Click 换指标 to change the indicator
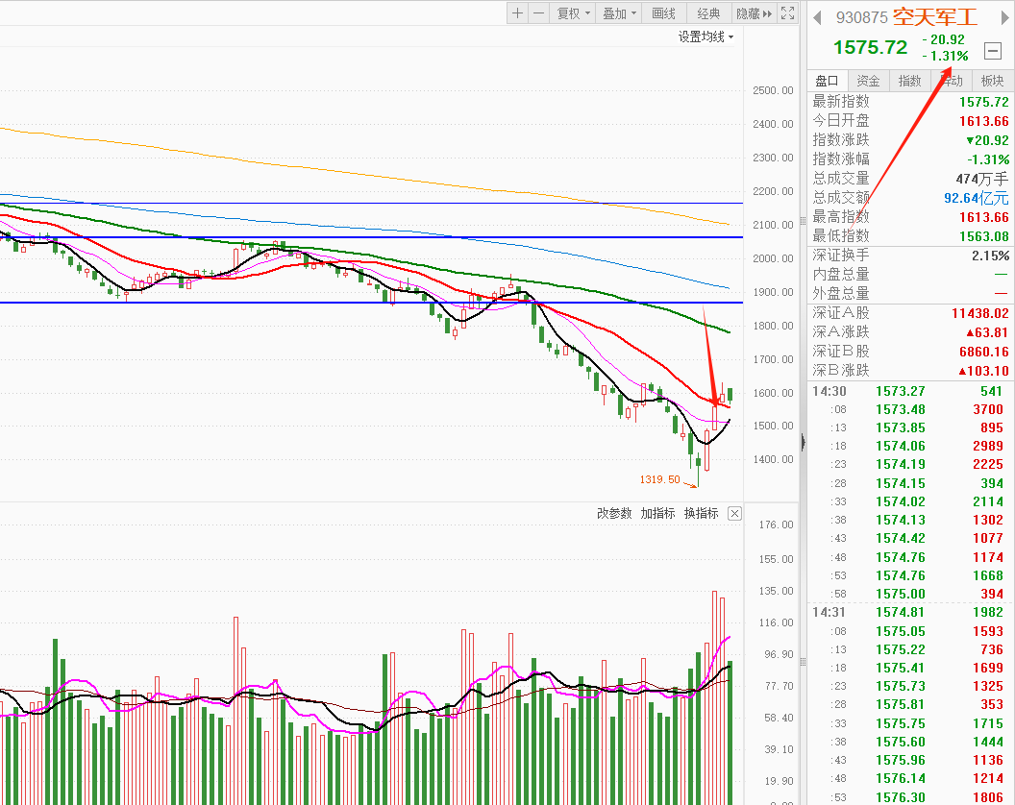The width and height of the screenshot is (1015, 805). point(701,514)
